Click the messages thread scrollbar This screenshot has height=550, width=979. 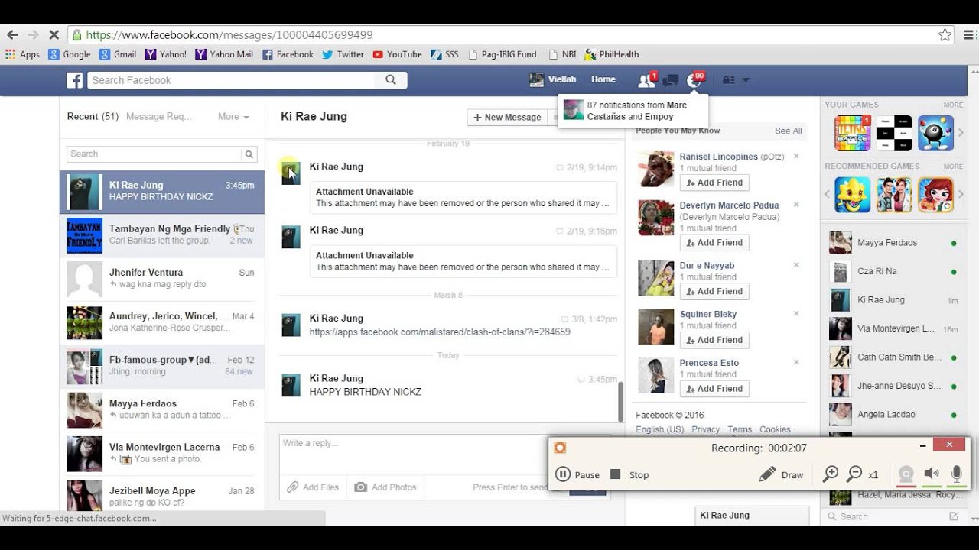tap(620, 402)
